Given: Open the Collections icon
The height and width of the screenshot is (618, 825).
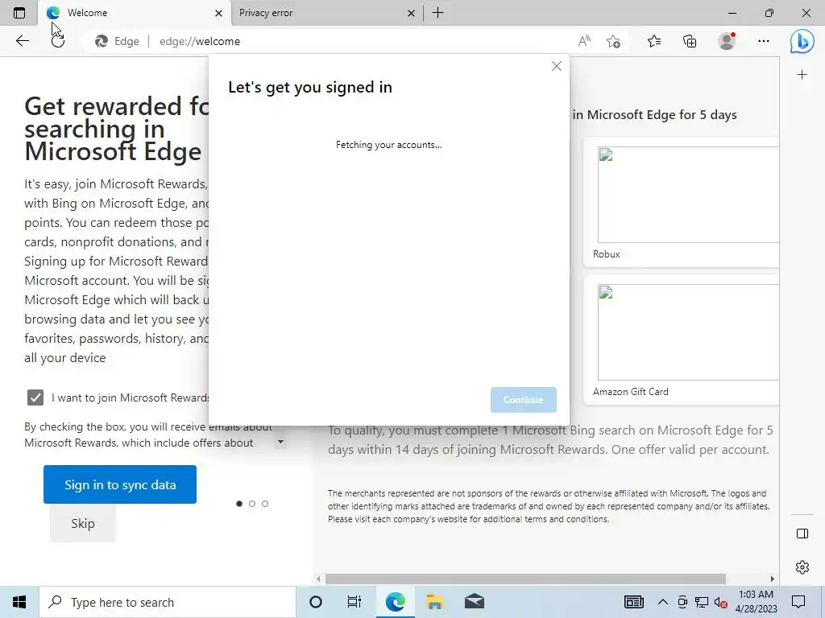Looking at the screenshot, I should (690, 41).
